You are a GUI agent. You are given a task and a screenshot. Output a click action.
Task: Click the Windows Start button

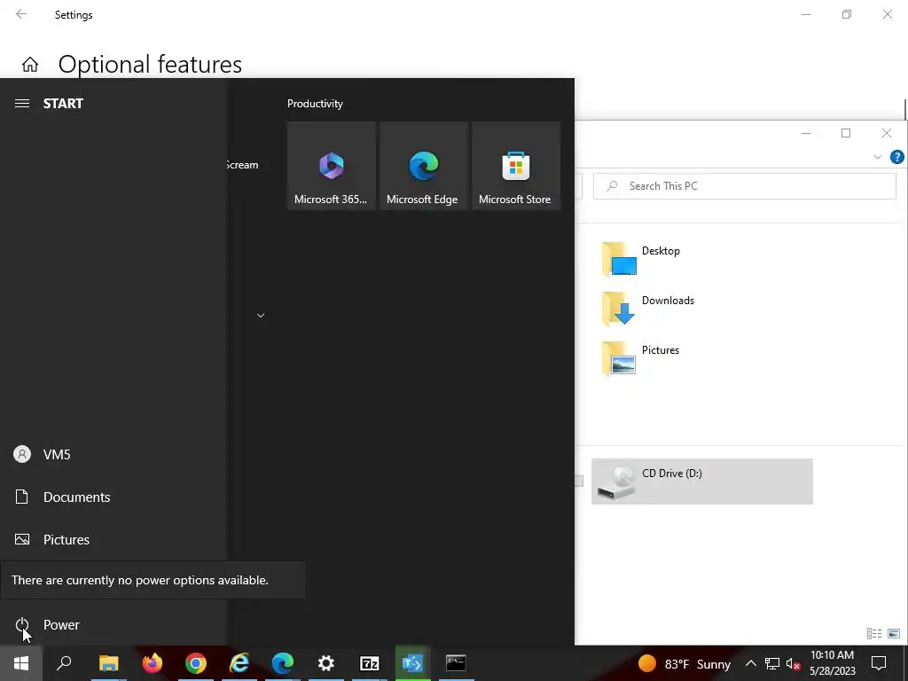coord(21,663)
